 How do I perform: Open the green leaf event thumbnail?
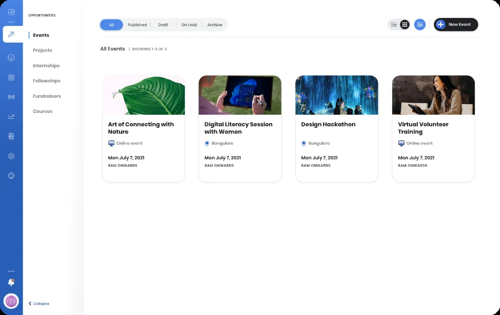tap(144, 95)
